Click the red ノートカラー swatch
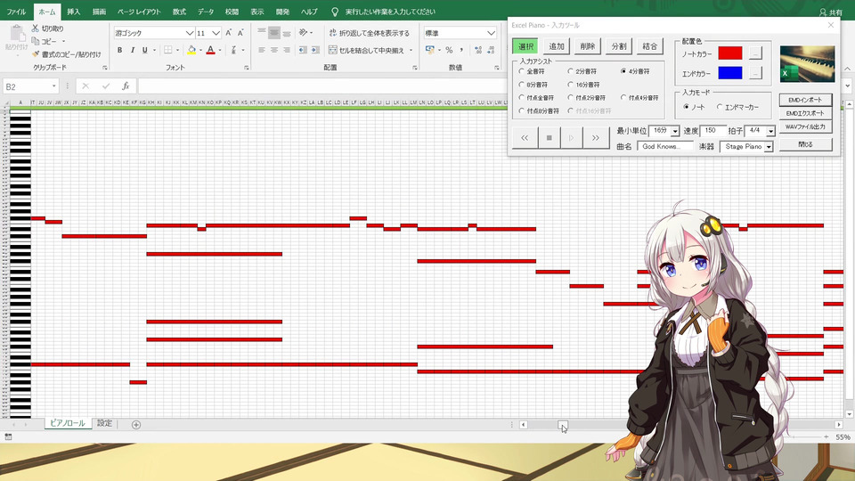The image size is (855, 481). [x=730, y=53]
